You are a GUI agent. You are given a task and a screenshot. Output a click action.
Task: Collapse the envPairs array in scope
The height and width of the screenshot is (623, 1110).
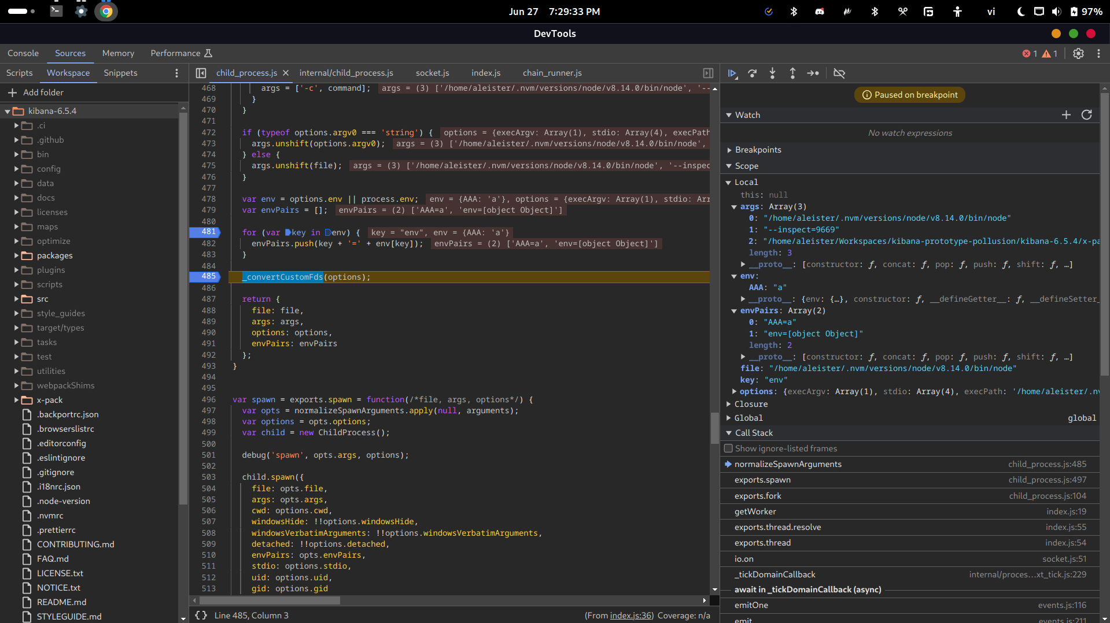(734, 310)
